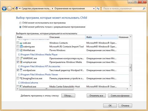Select 'Child может использовать все программы' radio

(x=20, y=23)
